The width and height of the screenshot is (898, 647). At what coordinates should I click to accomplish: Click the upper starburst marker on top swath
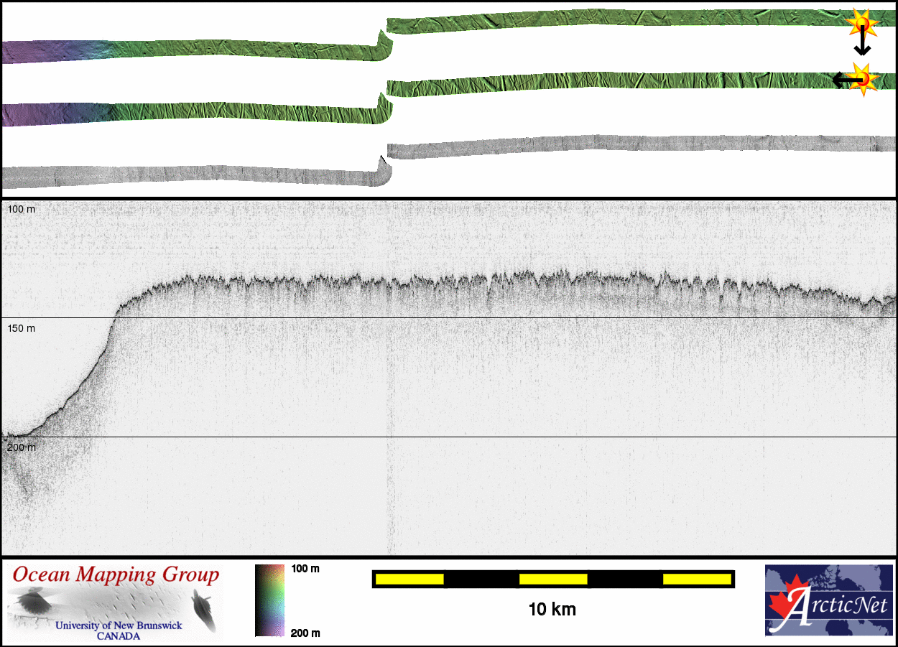point(861,25)
